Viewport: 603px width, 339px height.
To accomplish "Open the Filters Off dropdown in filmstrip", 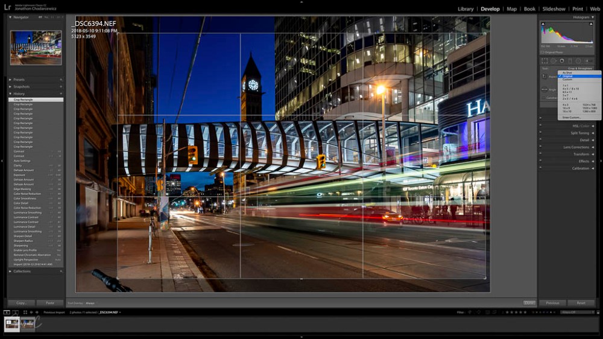I will (576, 312).
